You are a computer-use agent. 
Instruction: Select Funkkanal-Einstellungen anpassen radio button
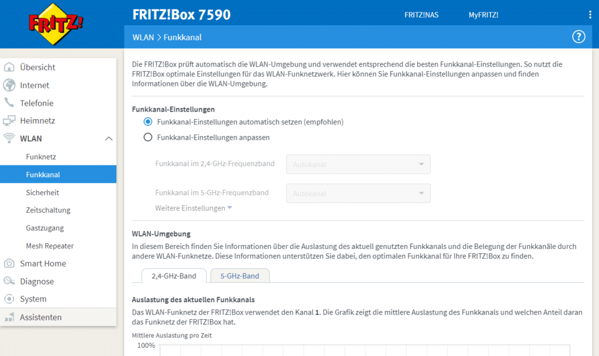pyautogui.click(x=148, y=137)
